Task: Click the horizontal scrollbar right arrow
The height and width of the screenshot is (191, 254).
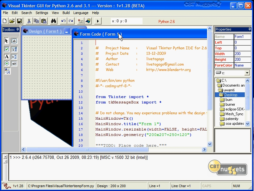Action: pos(204,149)
